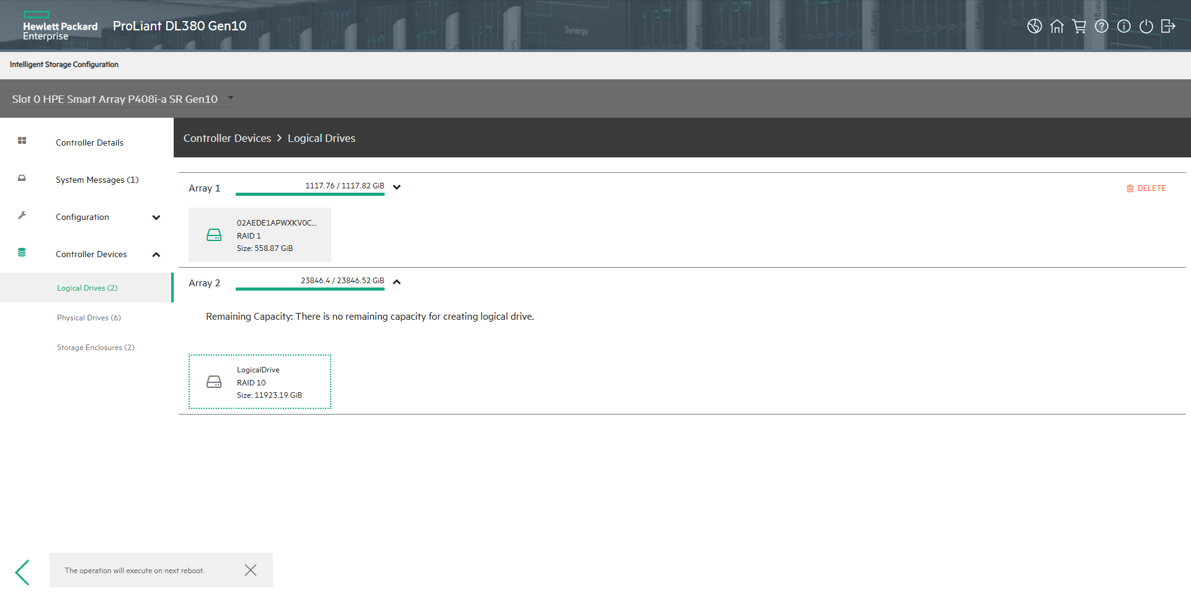The image size is (1191, 606).
Task: Click the globe language icon
Action: 1034,26
